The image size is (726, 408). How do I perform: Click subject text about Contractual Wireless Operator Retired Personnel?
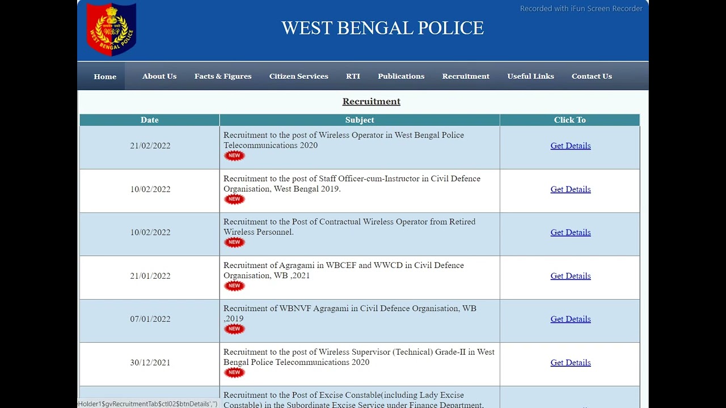coord(349,227)
